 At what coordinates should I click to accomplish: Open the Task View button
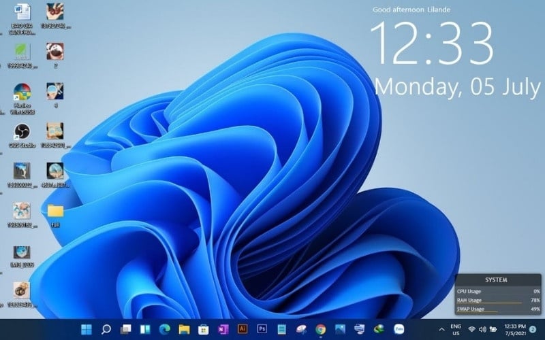(x=125, y=329)
